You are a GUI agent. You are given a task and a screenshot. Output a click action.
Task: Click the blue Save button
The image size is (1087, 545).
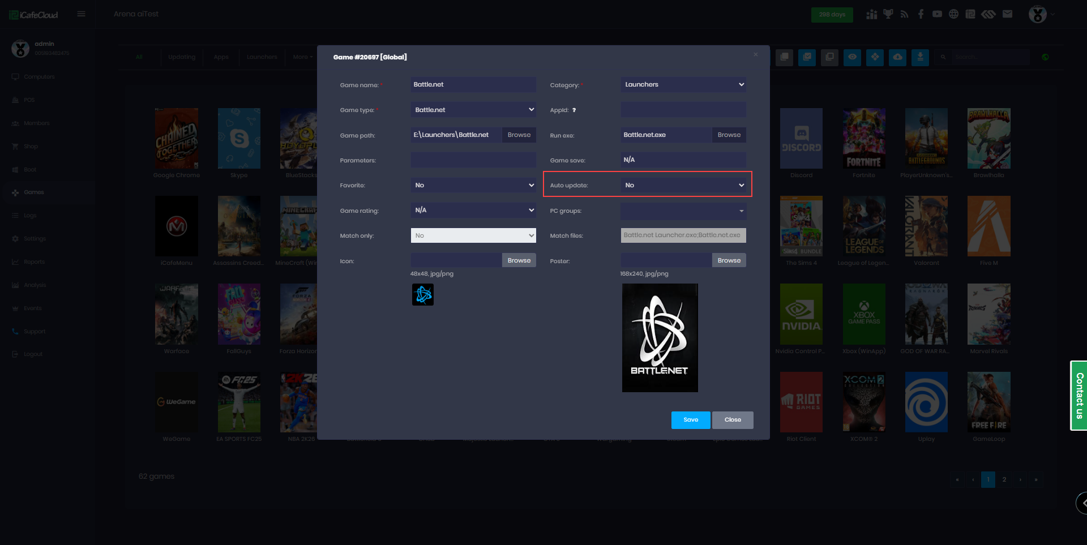point(691,420)
